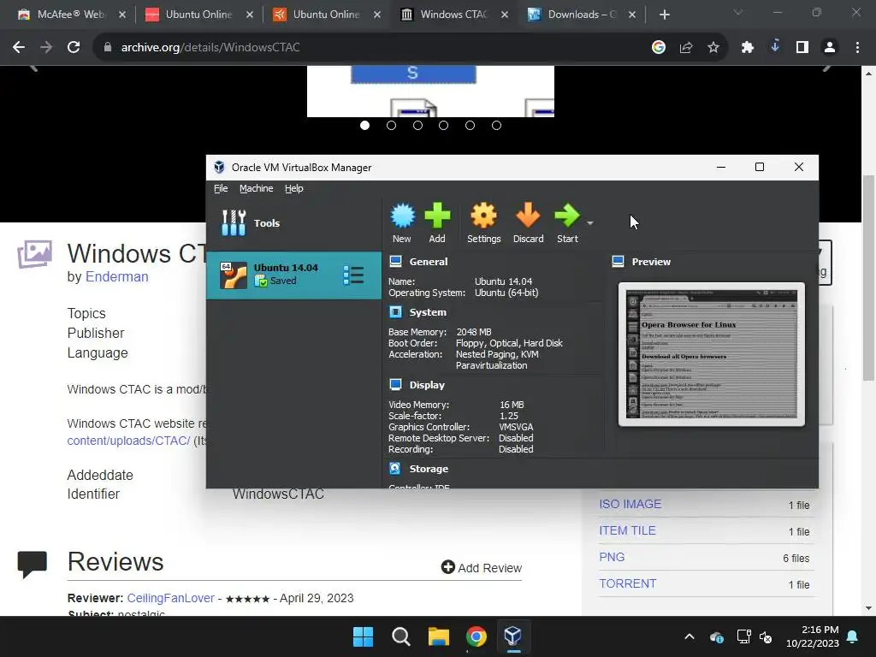
Task: Click the archive.org page vertical scrollbar
Action: pos(869,278)
